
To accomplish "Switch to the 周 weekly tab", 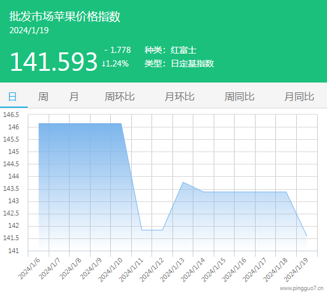I will tap(43, 97).
